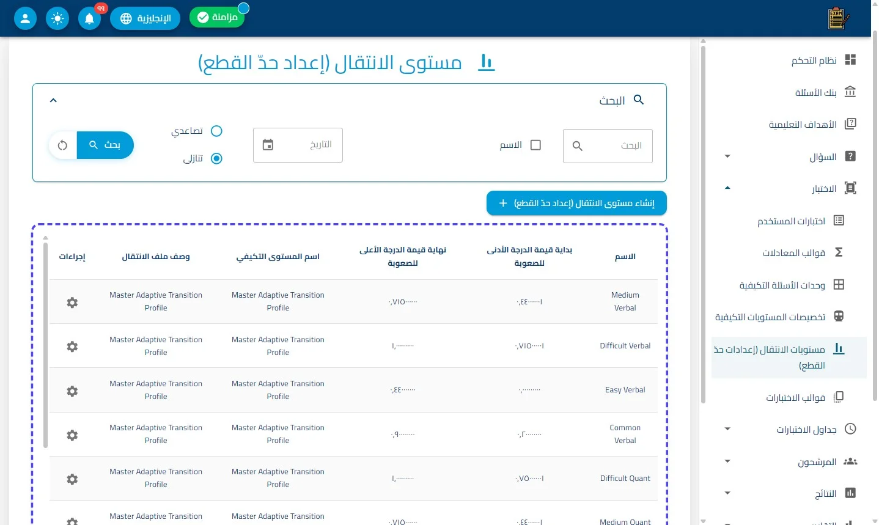This screenshot has width=879, height=525.
Task: Open settings gear for Medium Verbal row
Action: pos(72,303)
